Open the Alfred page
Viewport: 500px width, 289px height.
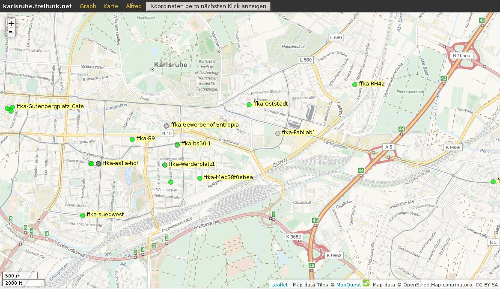133,6
